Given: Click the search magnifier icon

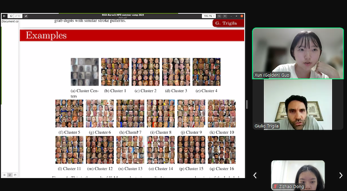Looking at the screenshot, I should [x=219, y=16].
